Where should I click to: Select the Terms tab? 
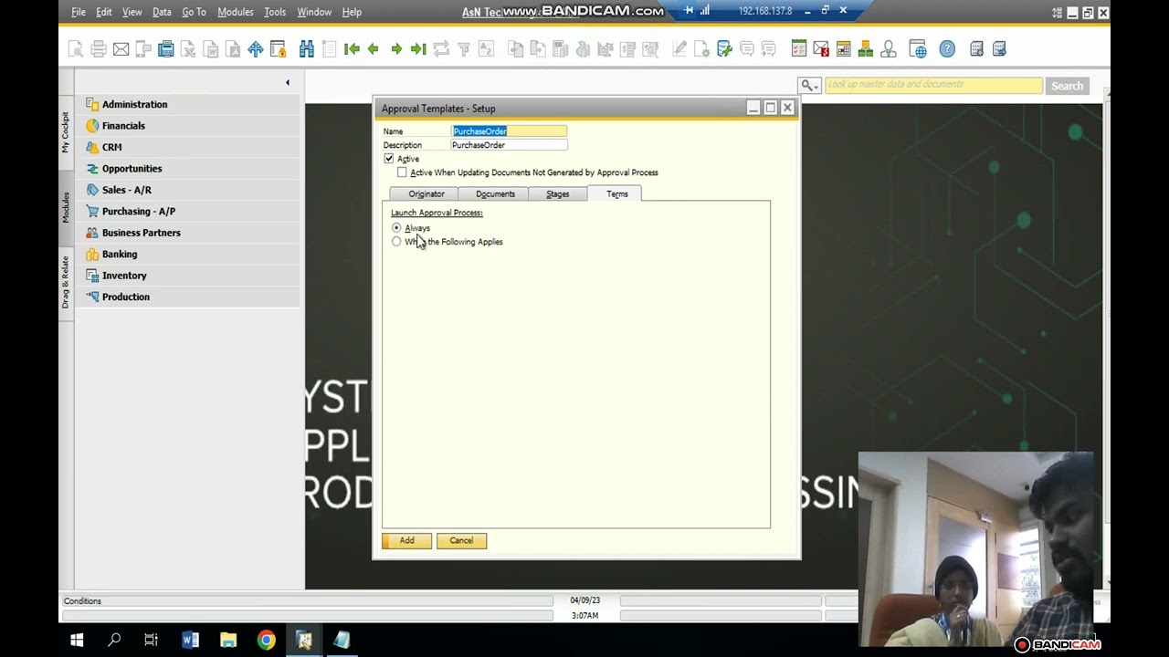(x=616, y=193)
